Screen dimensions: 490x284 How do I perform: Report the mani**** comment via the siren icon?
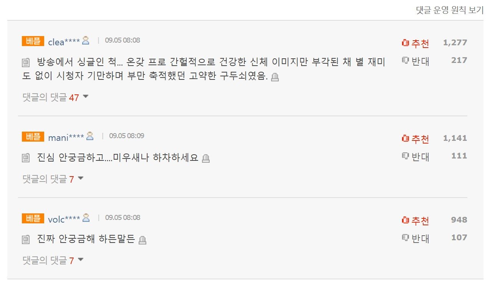[x=206, y=158]
